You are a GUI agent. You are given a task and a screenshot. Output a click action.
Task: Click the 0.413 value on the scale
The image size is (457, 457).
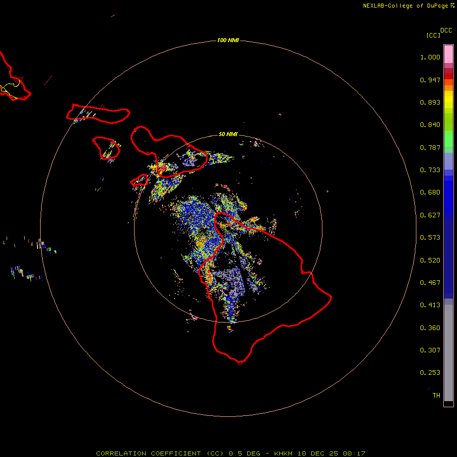tap(430, 305)
